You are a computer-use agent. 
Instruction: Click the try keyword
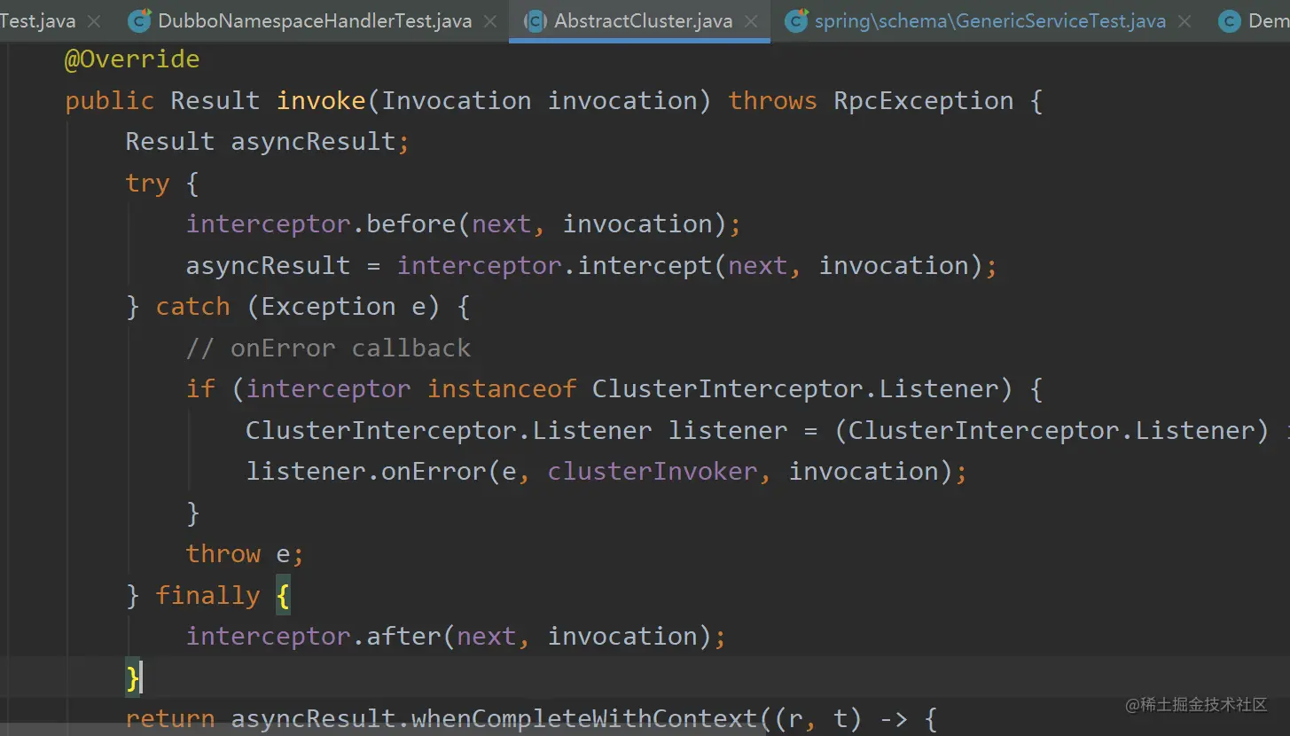pyautogui.click(x=147, y=184)
